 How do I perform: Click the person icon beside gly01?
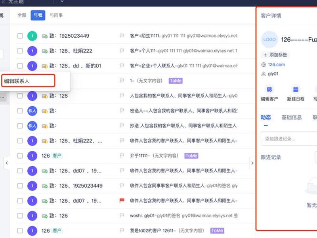[264, 74]
